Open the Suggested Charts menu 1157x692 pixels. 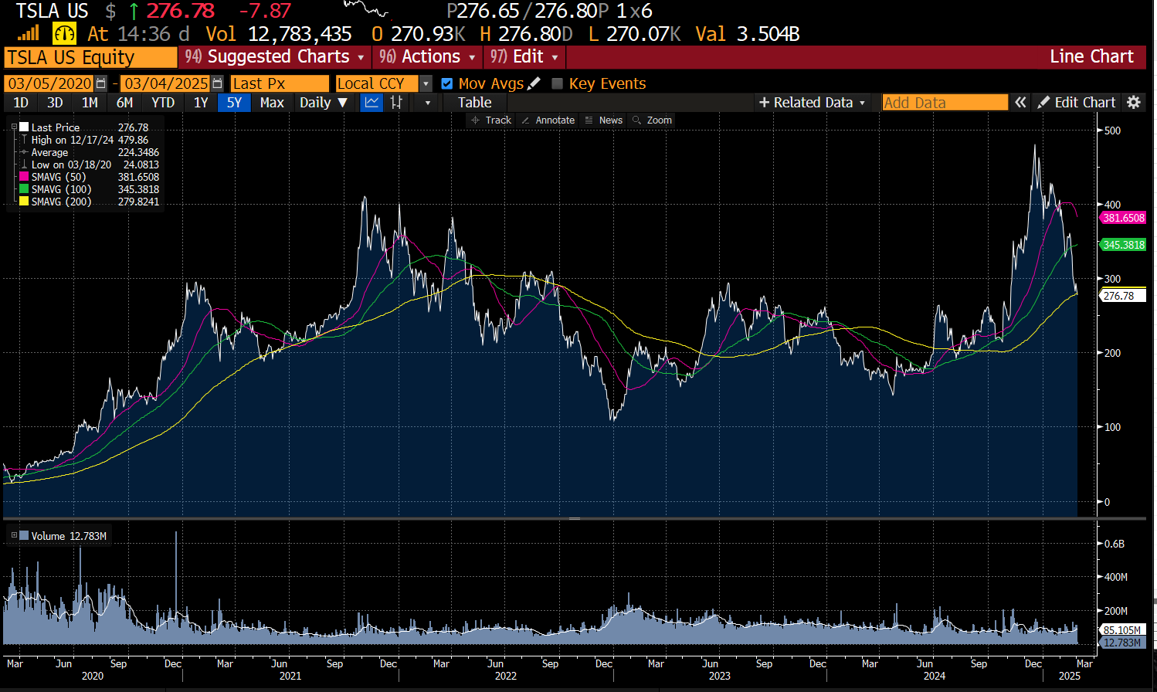[274, 56]
